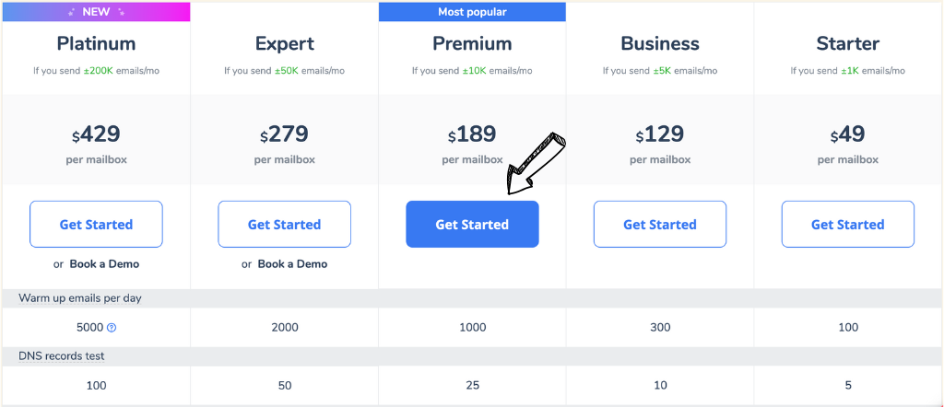This screenshot has width=944, height=407.
Task: Click the $429 per mailbox price
Action: point(96,145)
